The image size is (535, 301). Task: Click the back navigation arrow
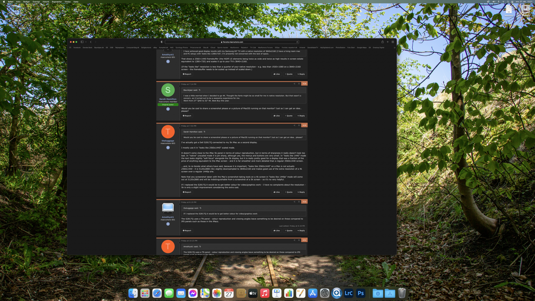(91, 42)
